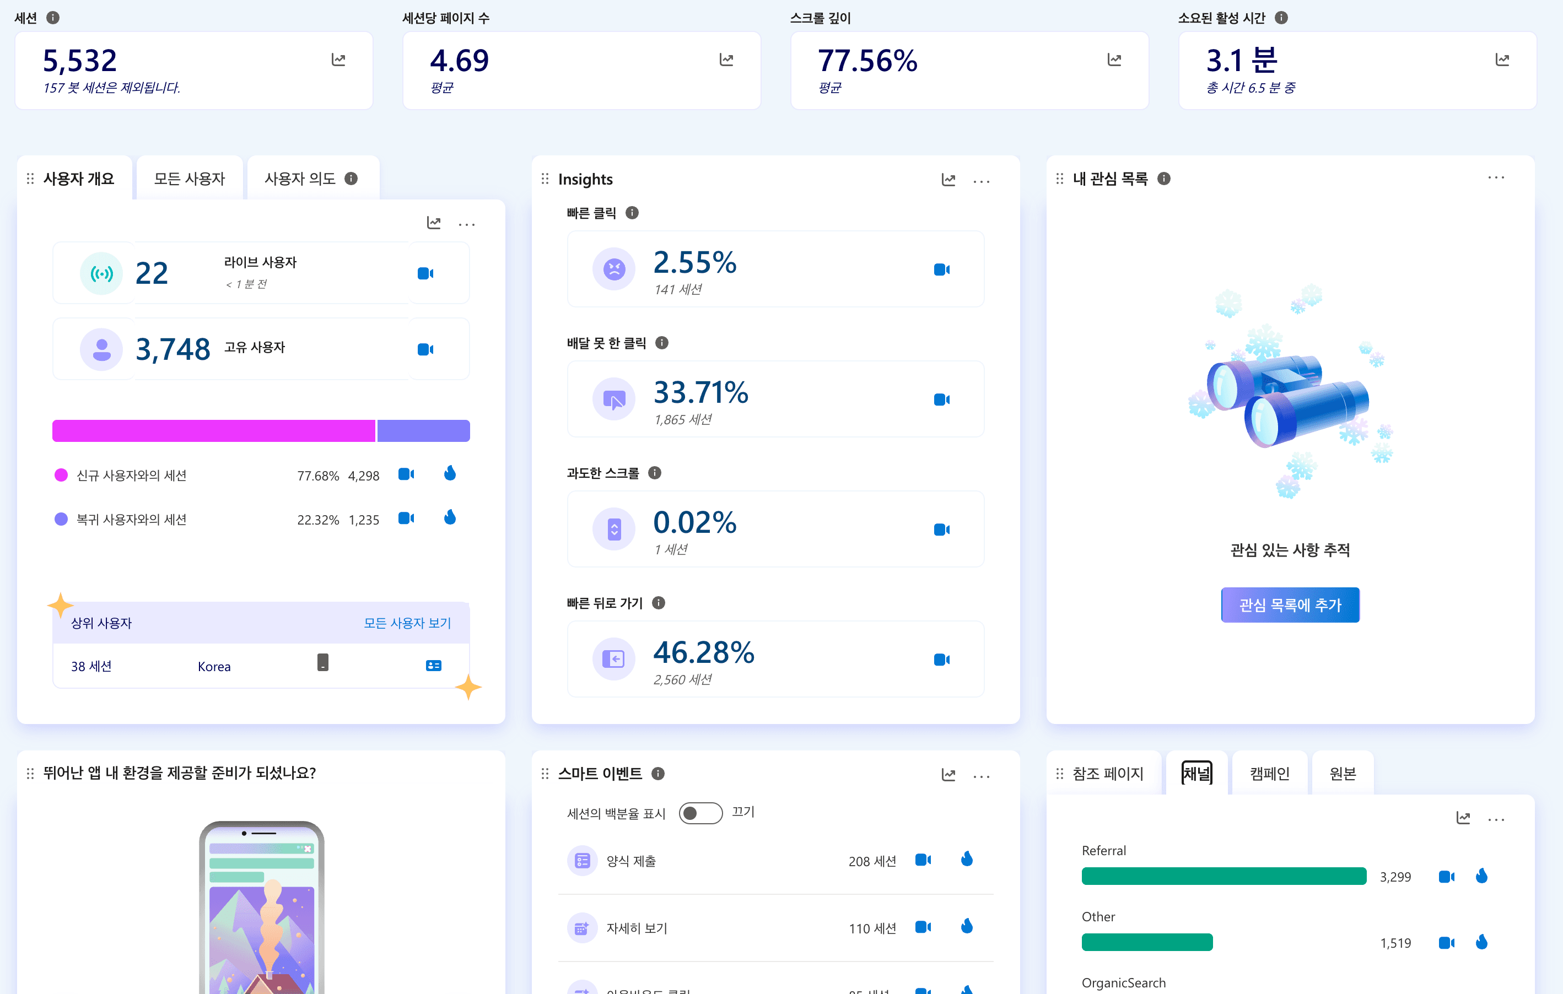Viewport: 1563px width, 994px height.
Task: Click the trend chart icon on 세션 card
Action: (339, 59)
